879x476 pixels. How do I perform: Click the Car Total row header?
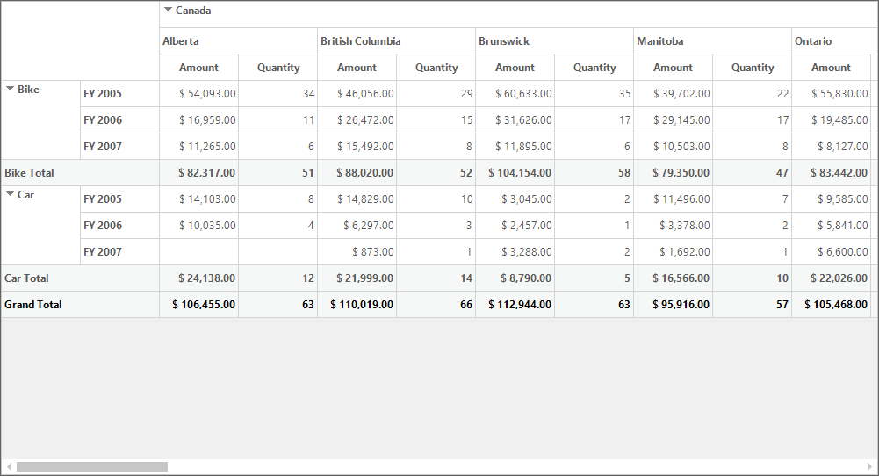80,278
